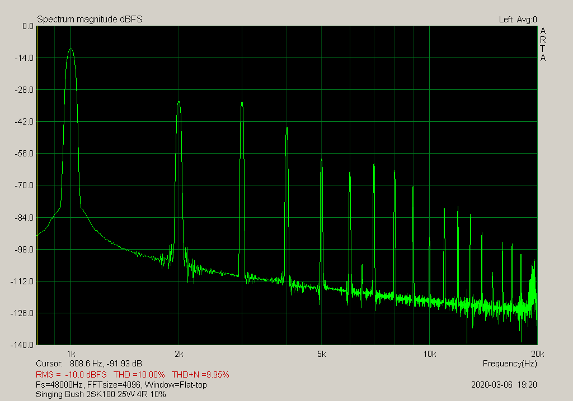573x401 pixels.
Task: Click the "THD+N =9.95%" readout
Action: (x=200, y=375)
